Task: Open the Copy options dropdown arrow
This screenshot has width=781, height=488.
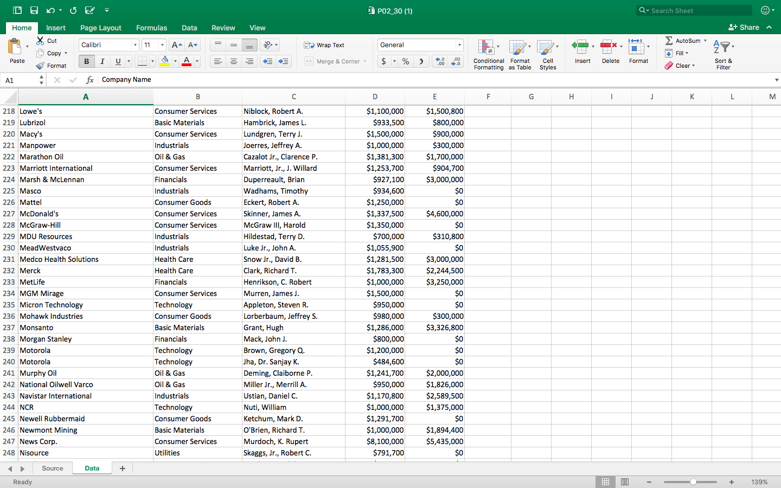Action: 66,53
